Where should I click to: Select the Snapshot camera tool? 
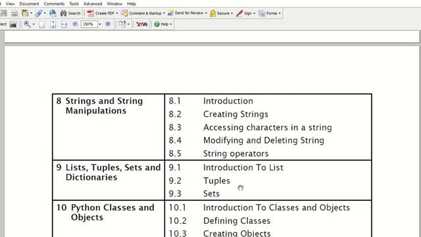(13, 24)
